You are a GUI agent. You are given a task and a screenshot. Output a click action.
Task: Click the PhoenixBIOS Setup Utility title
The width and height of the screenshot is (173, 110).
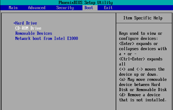(85, 3)
